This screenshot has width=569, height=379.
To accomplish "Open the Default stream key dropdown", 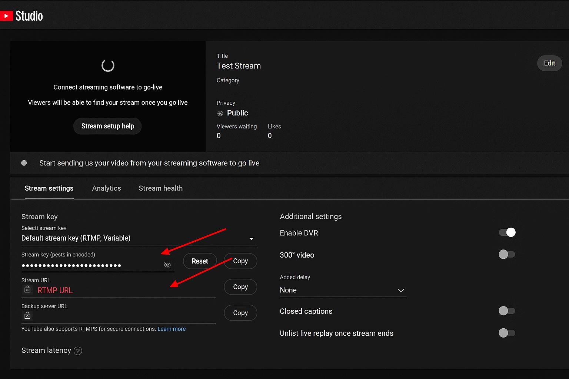I will point(139,238).
